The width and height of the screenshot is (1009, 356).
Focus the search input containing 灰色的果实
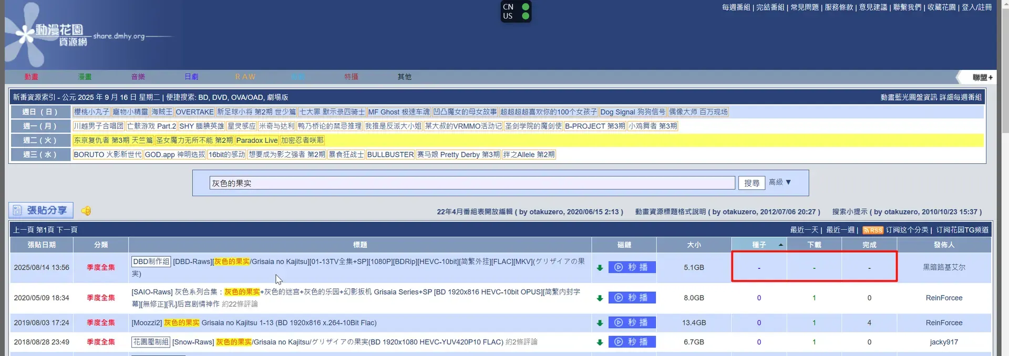point(472,183)
